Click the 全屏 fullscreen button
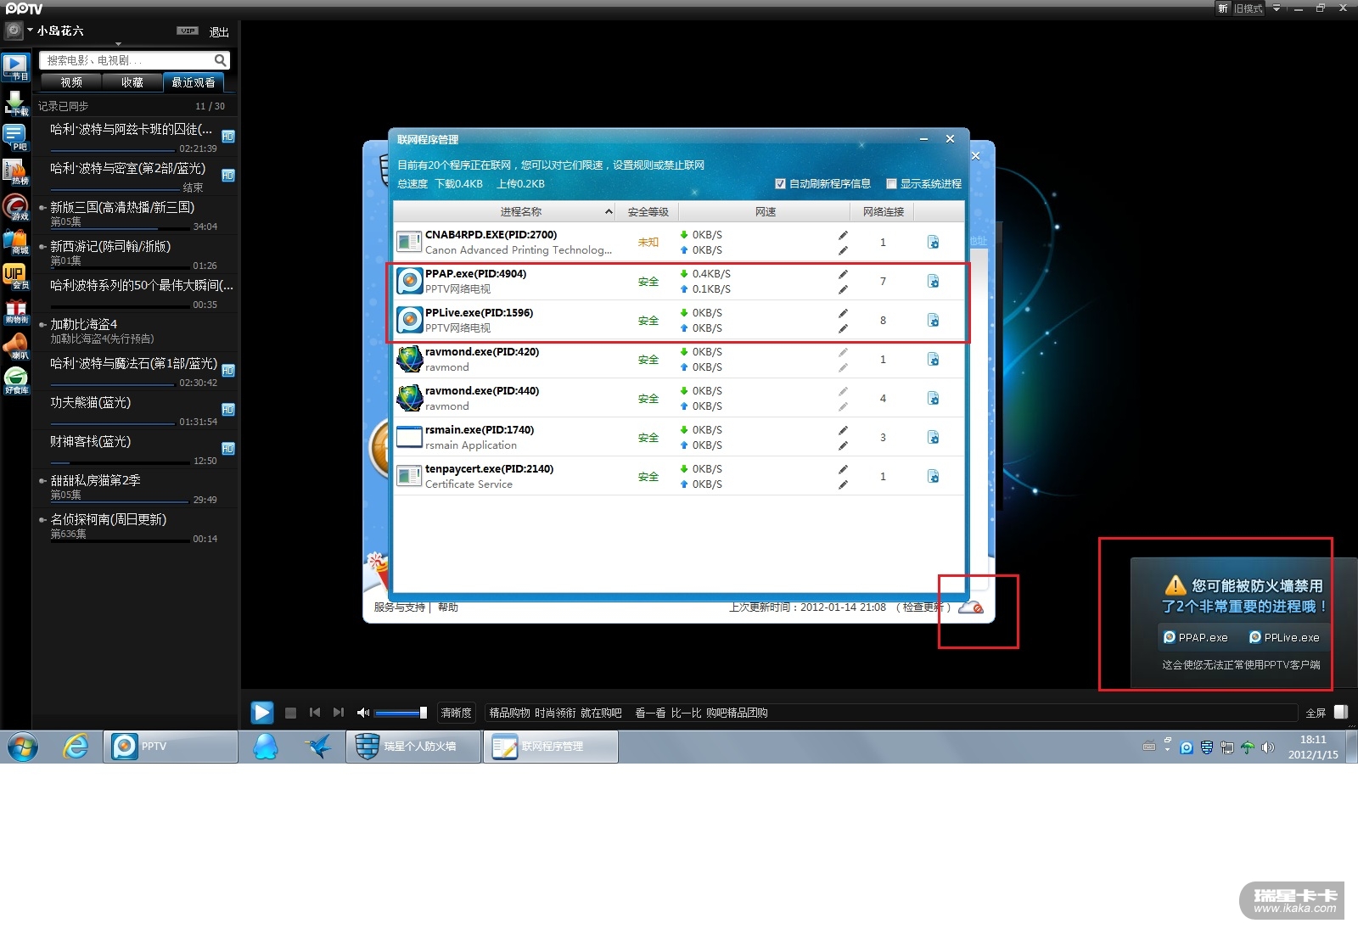This screenshot has width=1358, height=929. 1316,713
